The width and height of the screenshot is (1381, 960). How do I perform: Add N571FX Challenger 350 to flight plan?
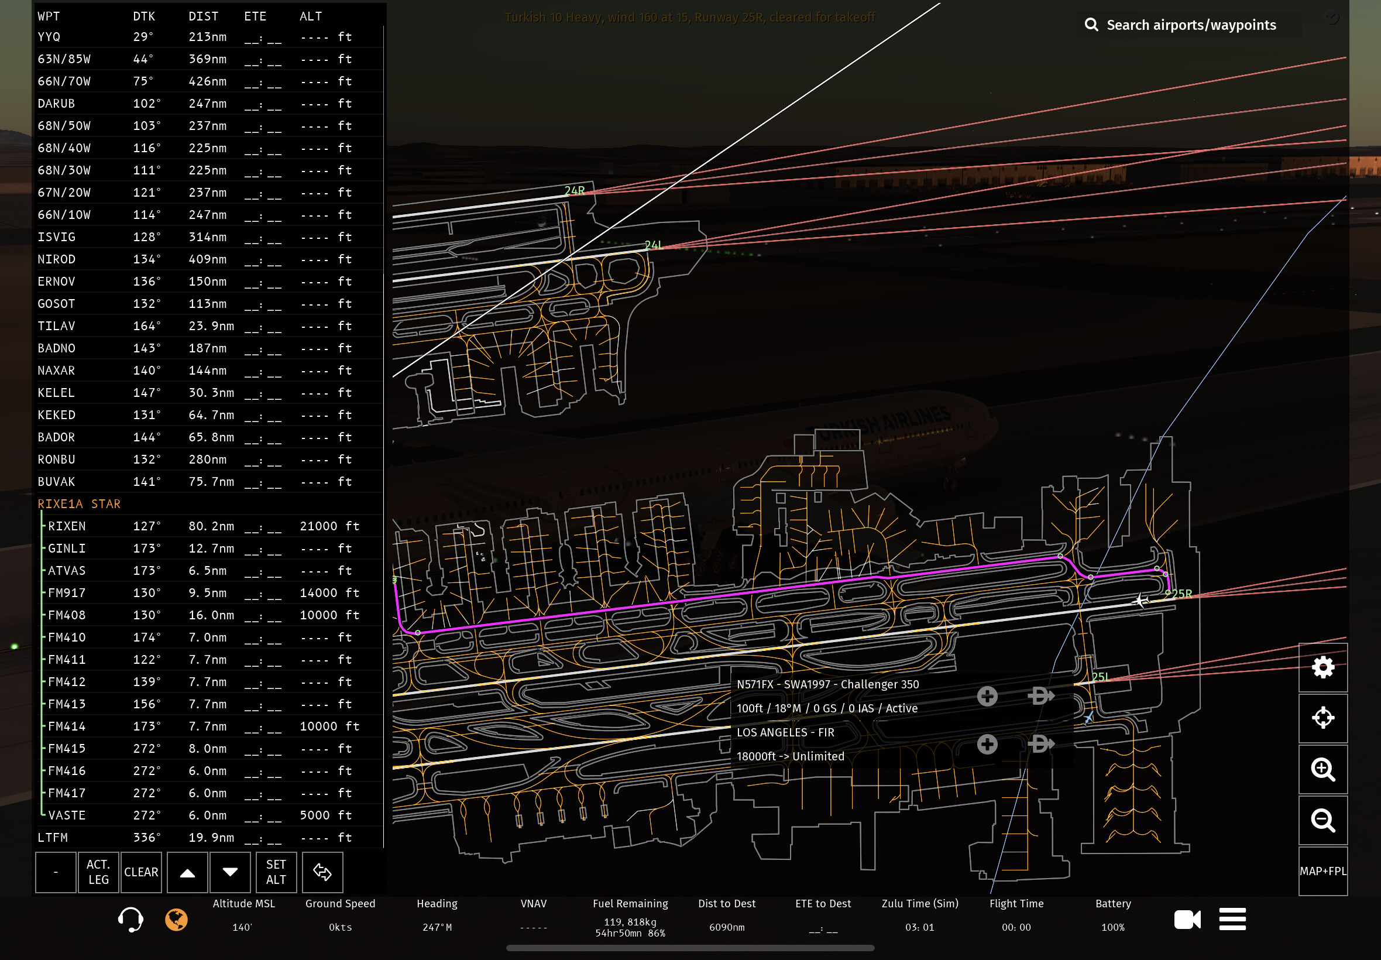tap(987, 697)
